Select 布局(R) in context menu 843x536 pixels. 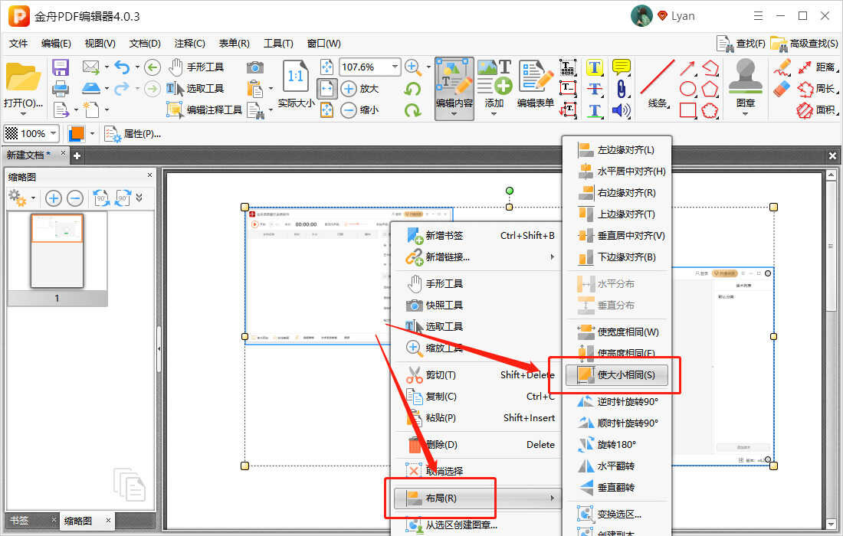[477, 498]
